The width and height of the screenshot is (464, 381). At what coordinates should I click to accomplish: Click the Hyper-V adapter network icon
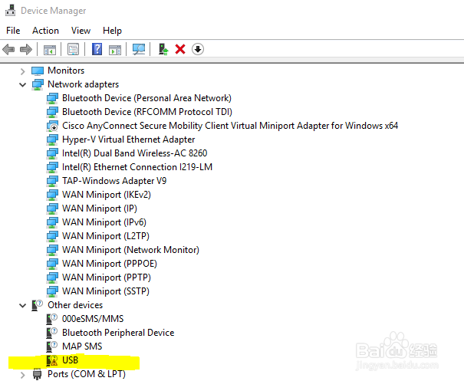[52, 140]
